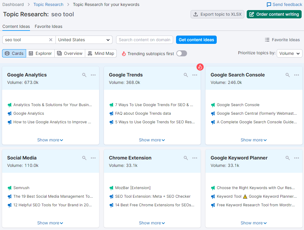
Task: Open headline 14 Best Free Chrome Extensions for SEOs
Action: pos(154,205)
